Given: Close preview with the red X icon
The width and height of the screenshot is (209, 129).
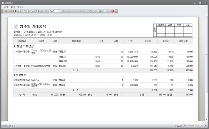Looking at the screenshot, I should [x=113, y=11].
